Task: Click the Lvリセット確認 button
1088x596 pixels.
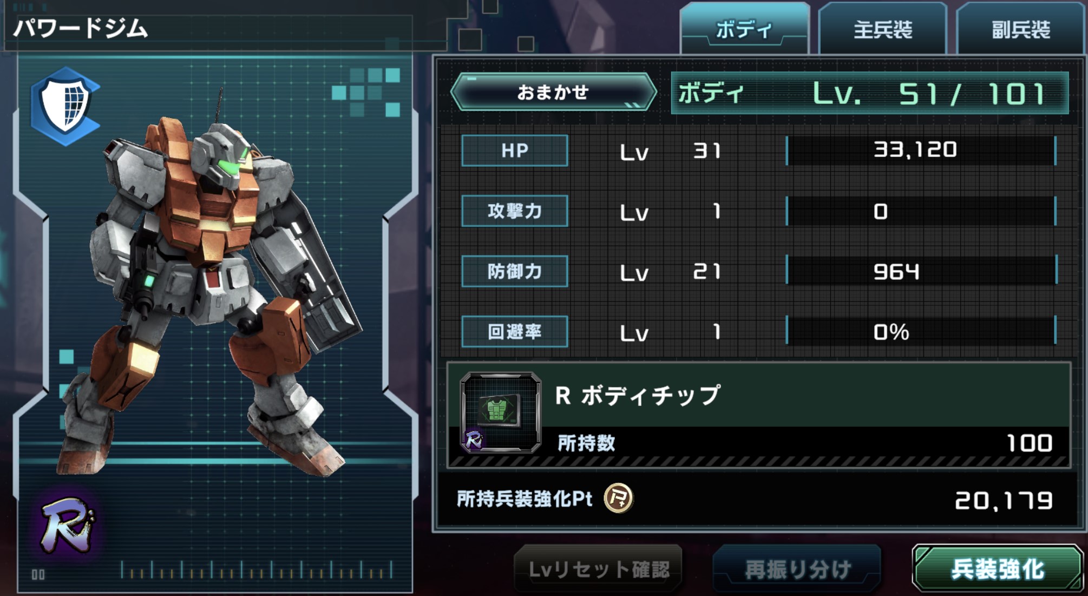Action: (598, 569)
